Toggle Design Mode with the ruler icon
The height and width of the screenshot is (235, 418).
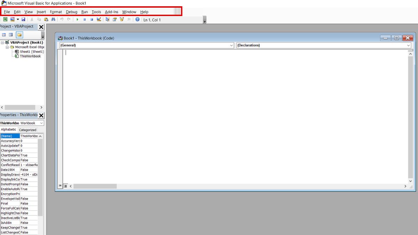click(x=99, y=19)
